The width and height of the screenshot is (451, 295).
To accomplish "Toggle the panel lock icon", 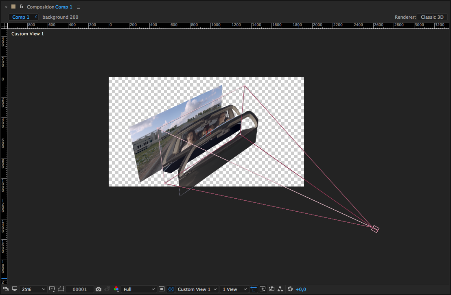I will [x=22, y=7].
